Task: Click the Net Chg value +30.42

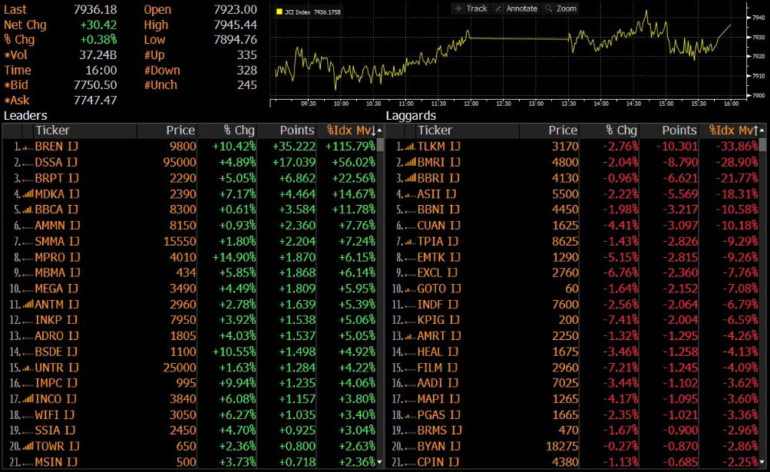Action: click(x=99, y=25)
